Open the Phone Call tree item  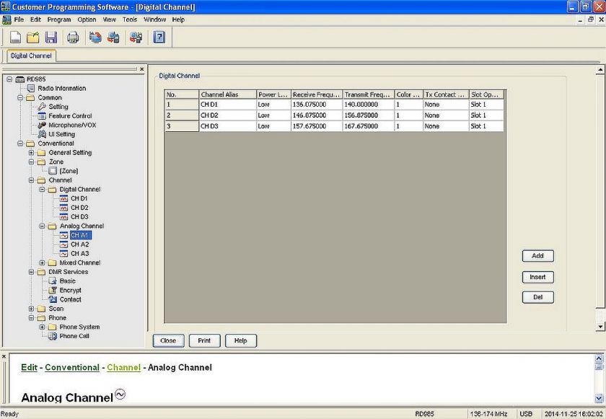click(x=74, y=336)
